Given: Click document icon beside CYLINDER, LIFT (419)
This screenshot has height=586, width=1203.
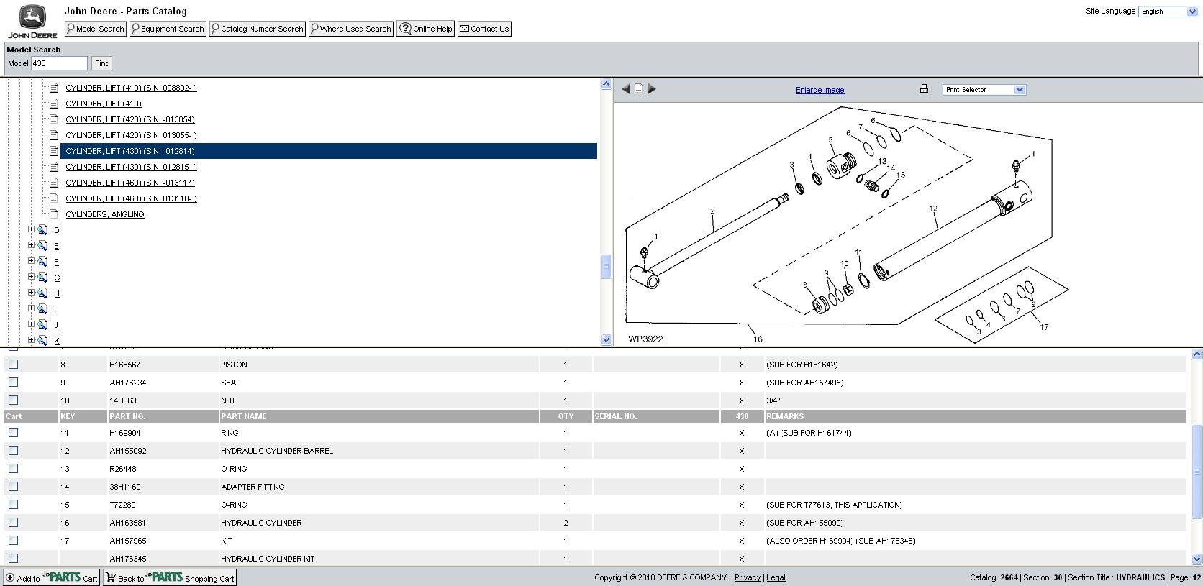Looking at the screenshot, I should [x=53, y=104].
